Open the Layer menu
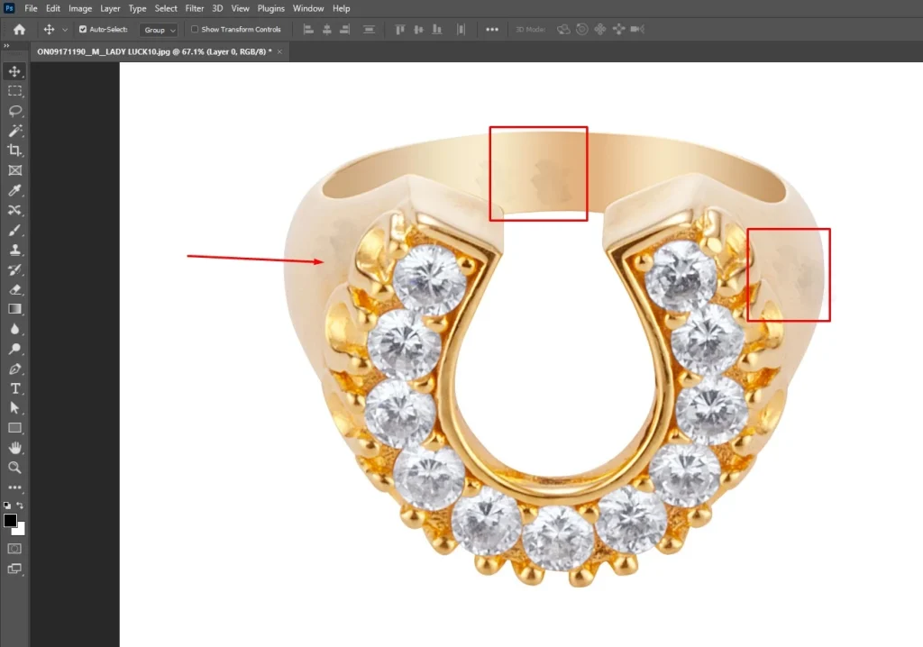The width and height of the screenshot is (923, 647). pyautogui.click(x=110, y=8)
